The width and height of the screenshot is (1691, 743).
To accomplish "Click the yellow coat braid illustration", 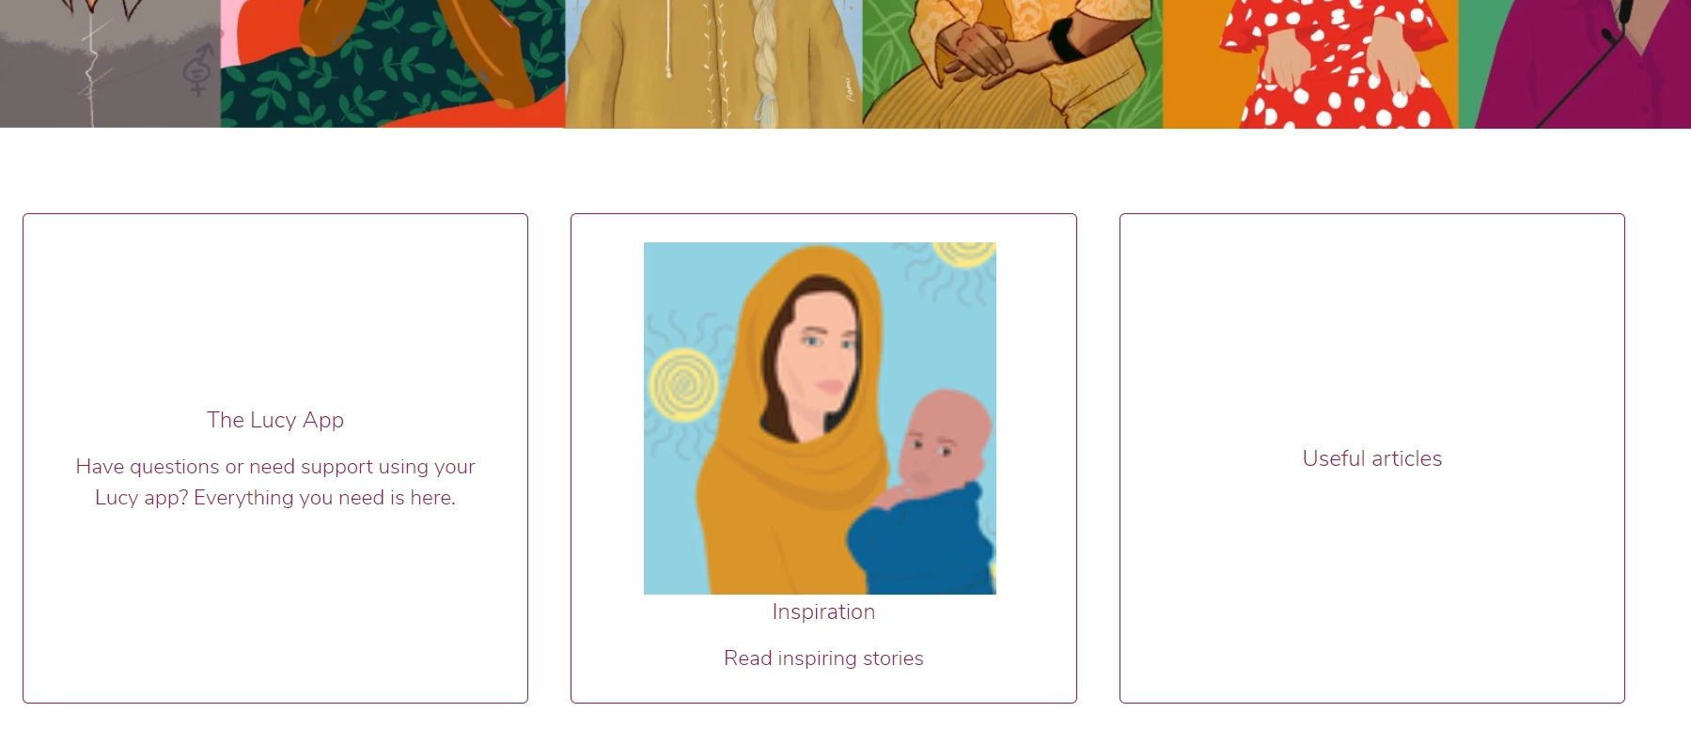I will (x=713, y=64).
